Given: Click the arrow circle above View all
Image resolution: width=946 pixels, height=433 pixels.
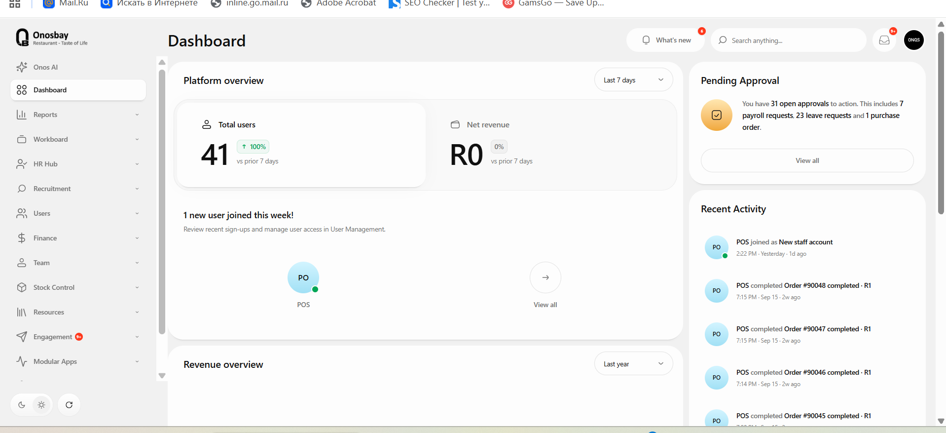Looking at the screenshot, I should point(546,277).
